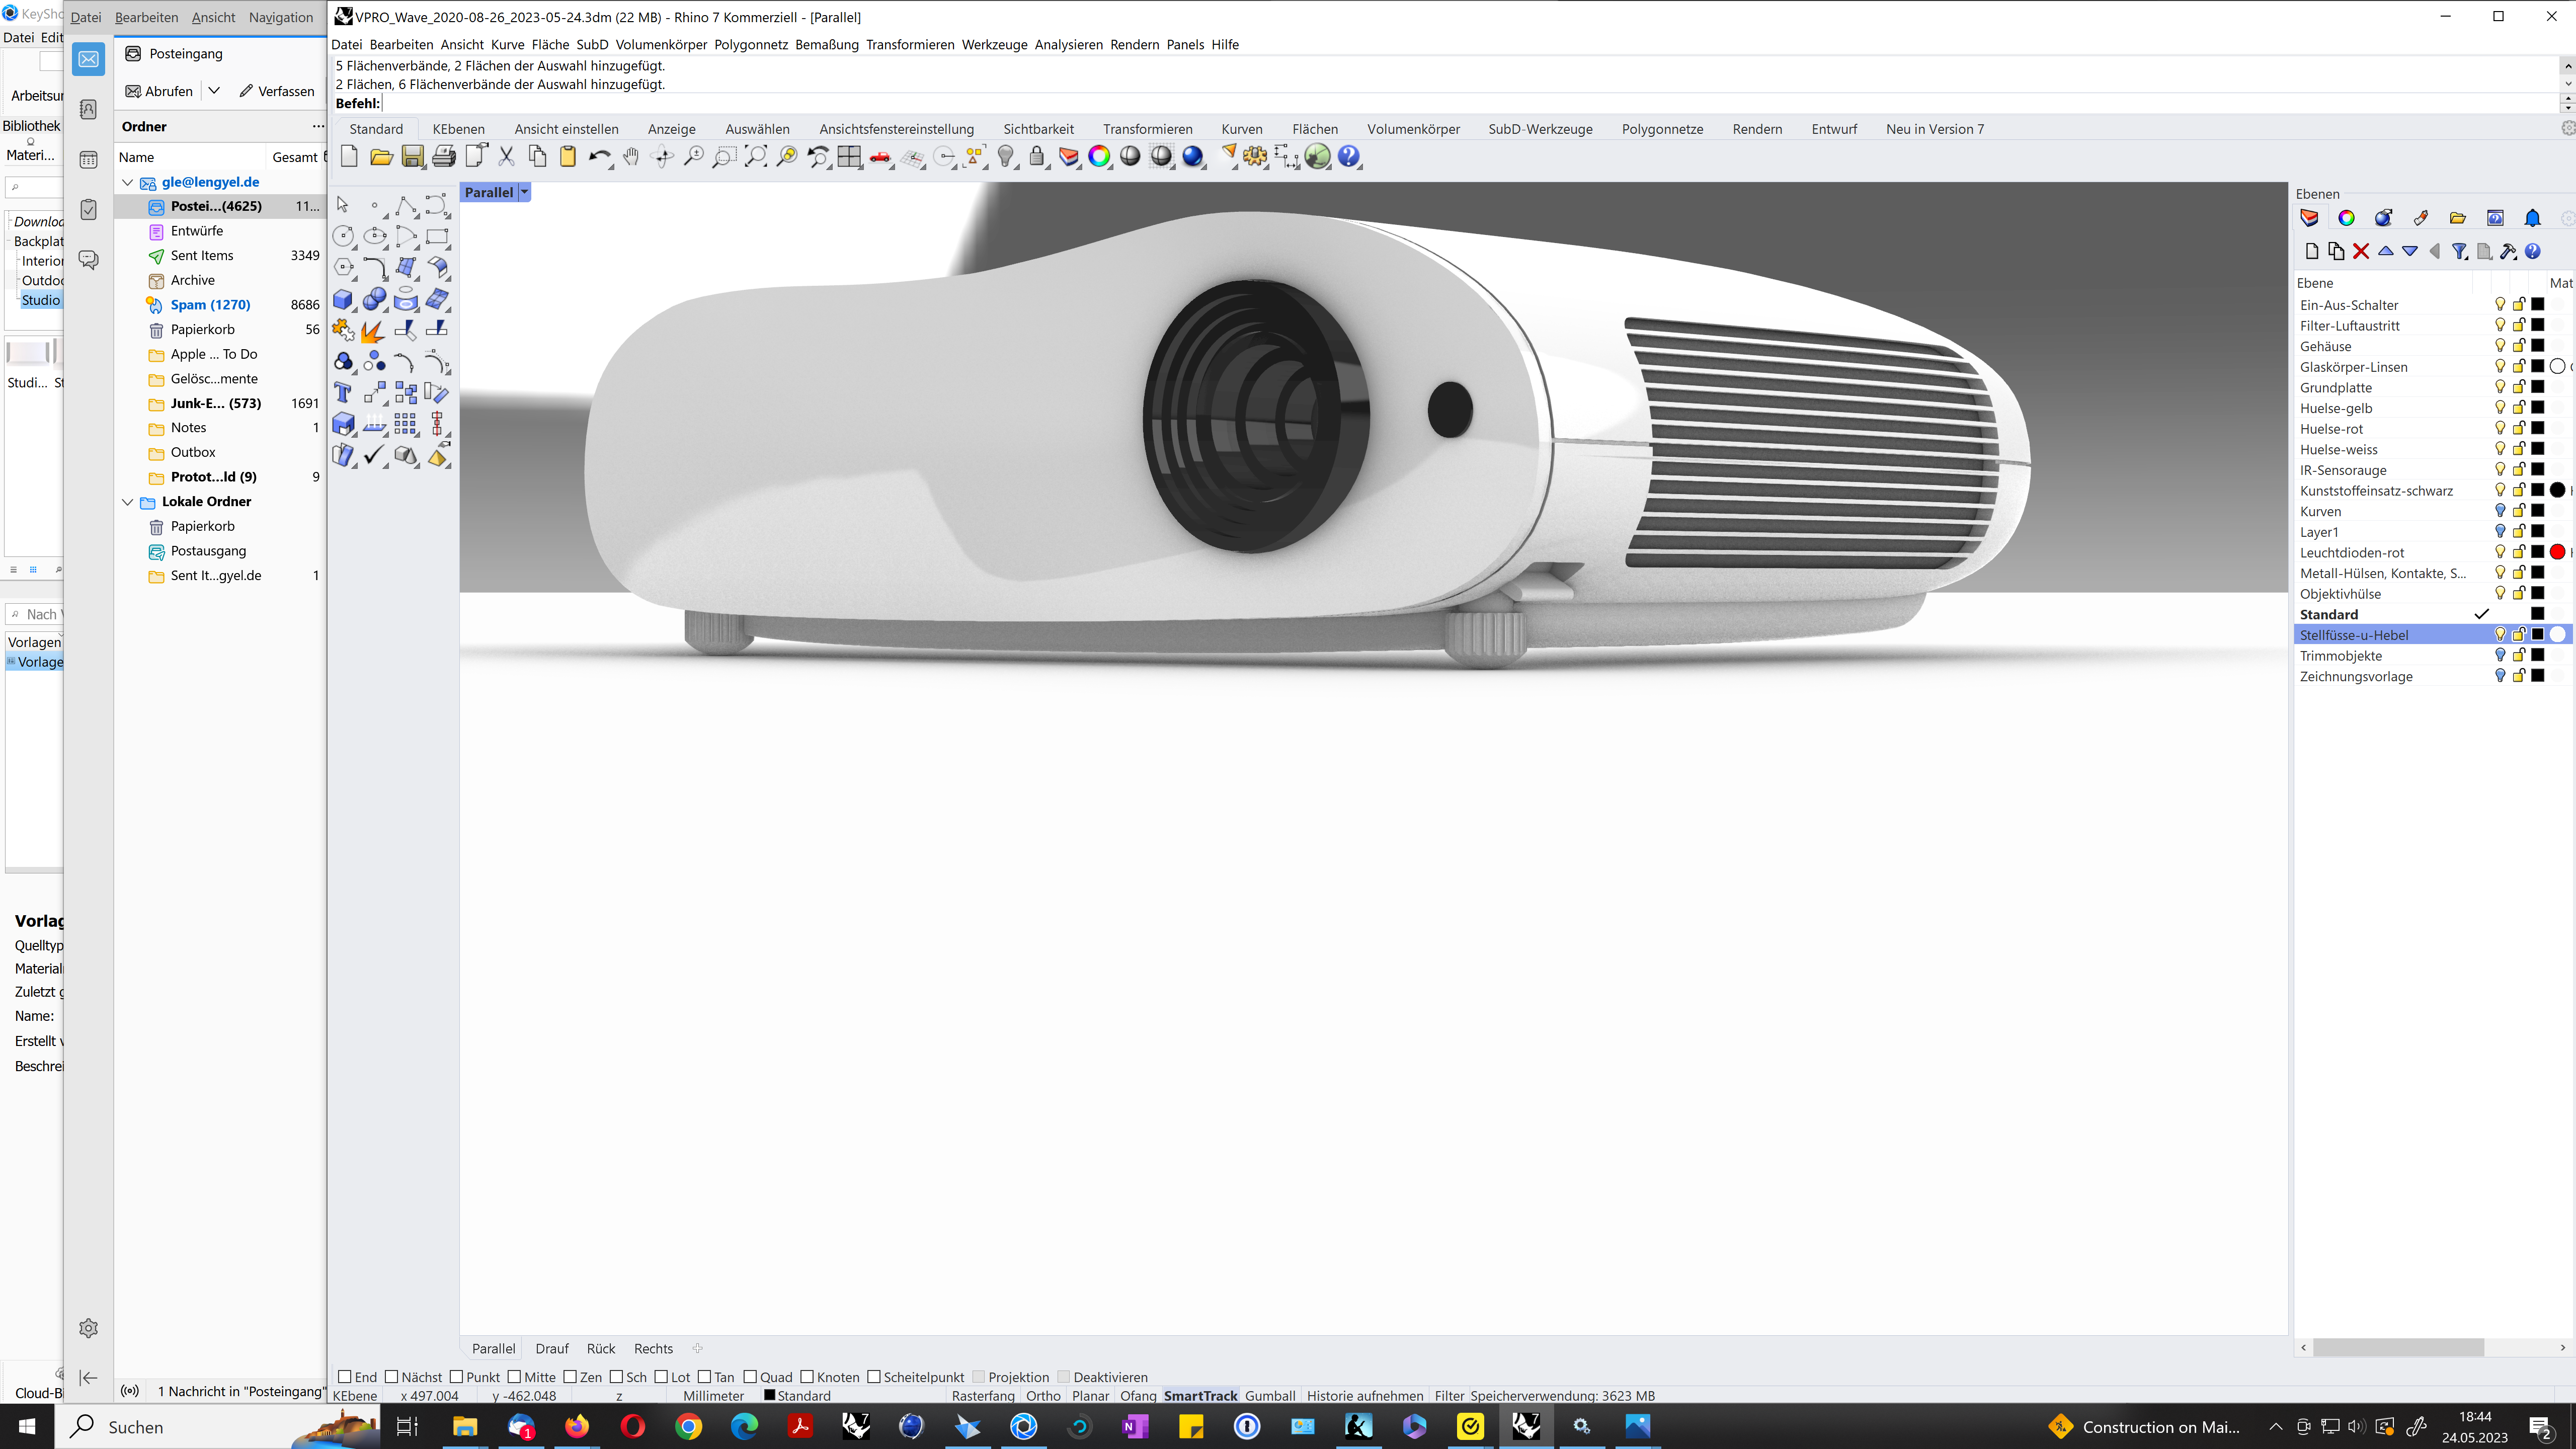The width and height of the screenshot is (2576, 1449).
Task: Open Rhino Options with the gear icon
Action: 1256,156
